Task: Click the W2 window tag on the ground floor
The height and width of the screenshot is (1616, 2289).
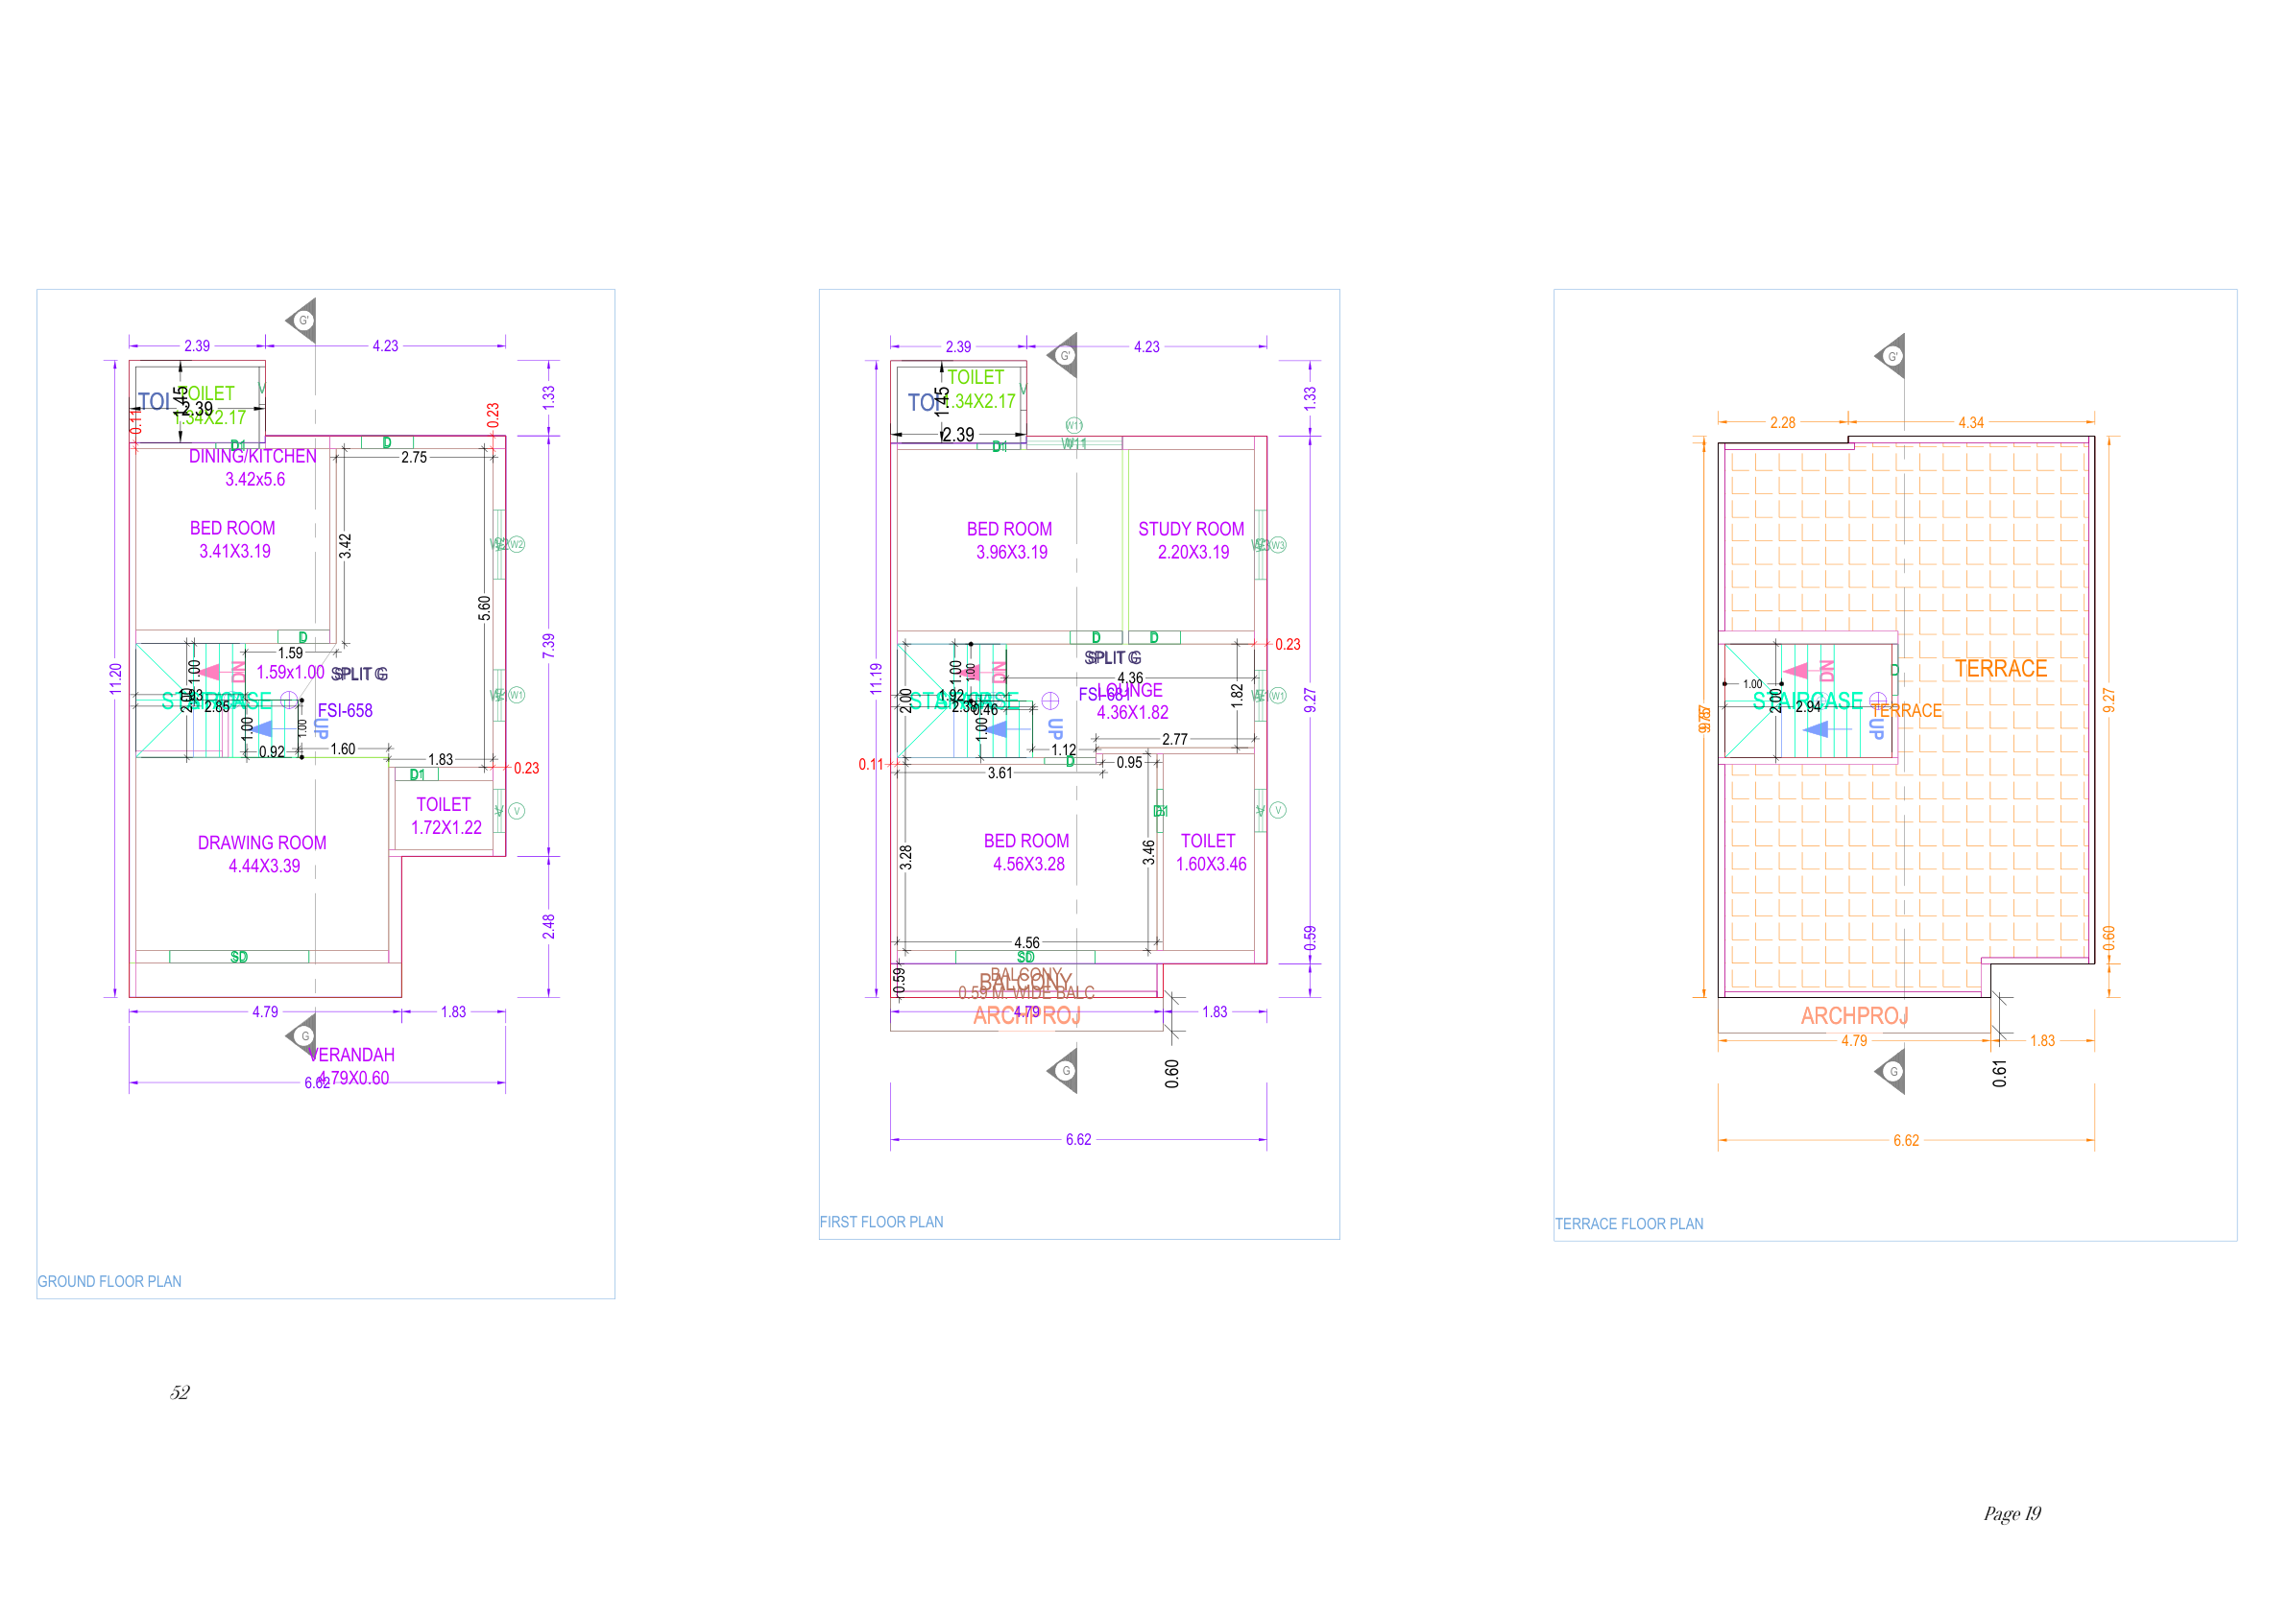Action: (x=517, y=544)
